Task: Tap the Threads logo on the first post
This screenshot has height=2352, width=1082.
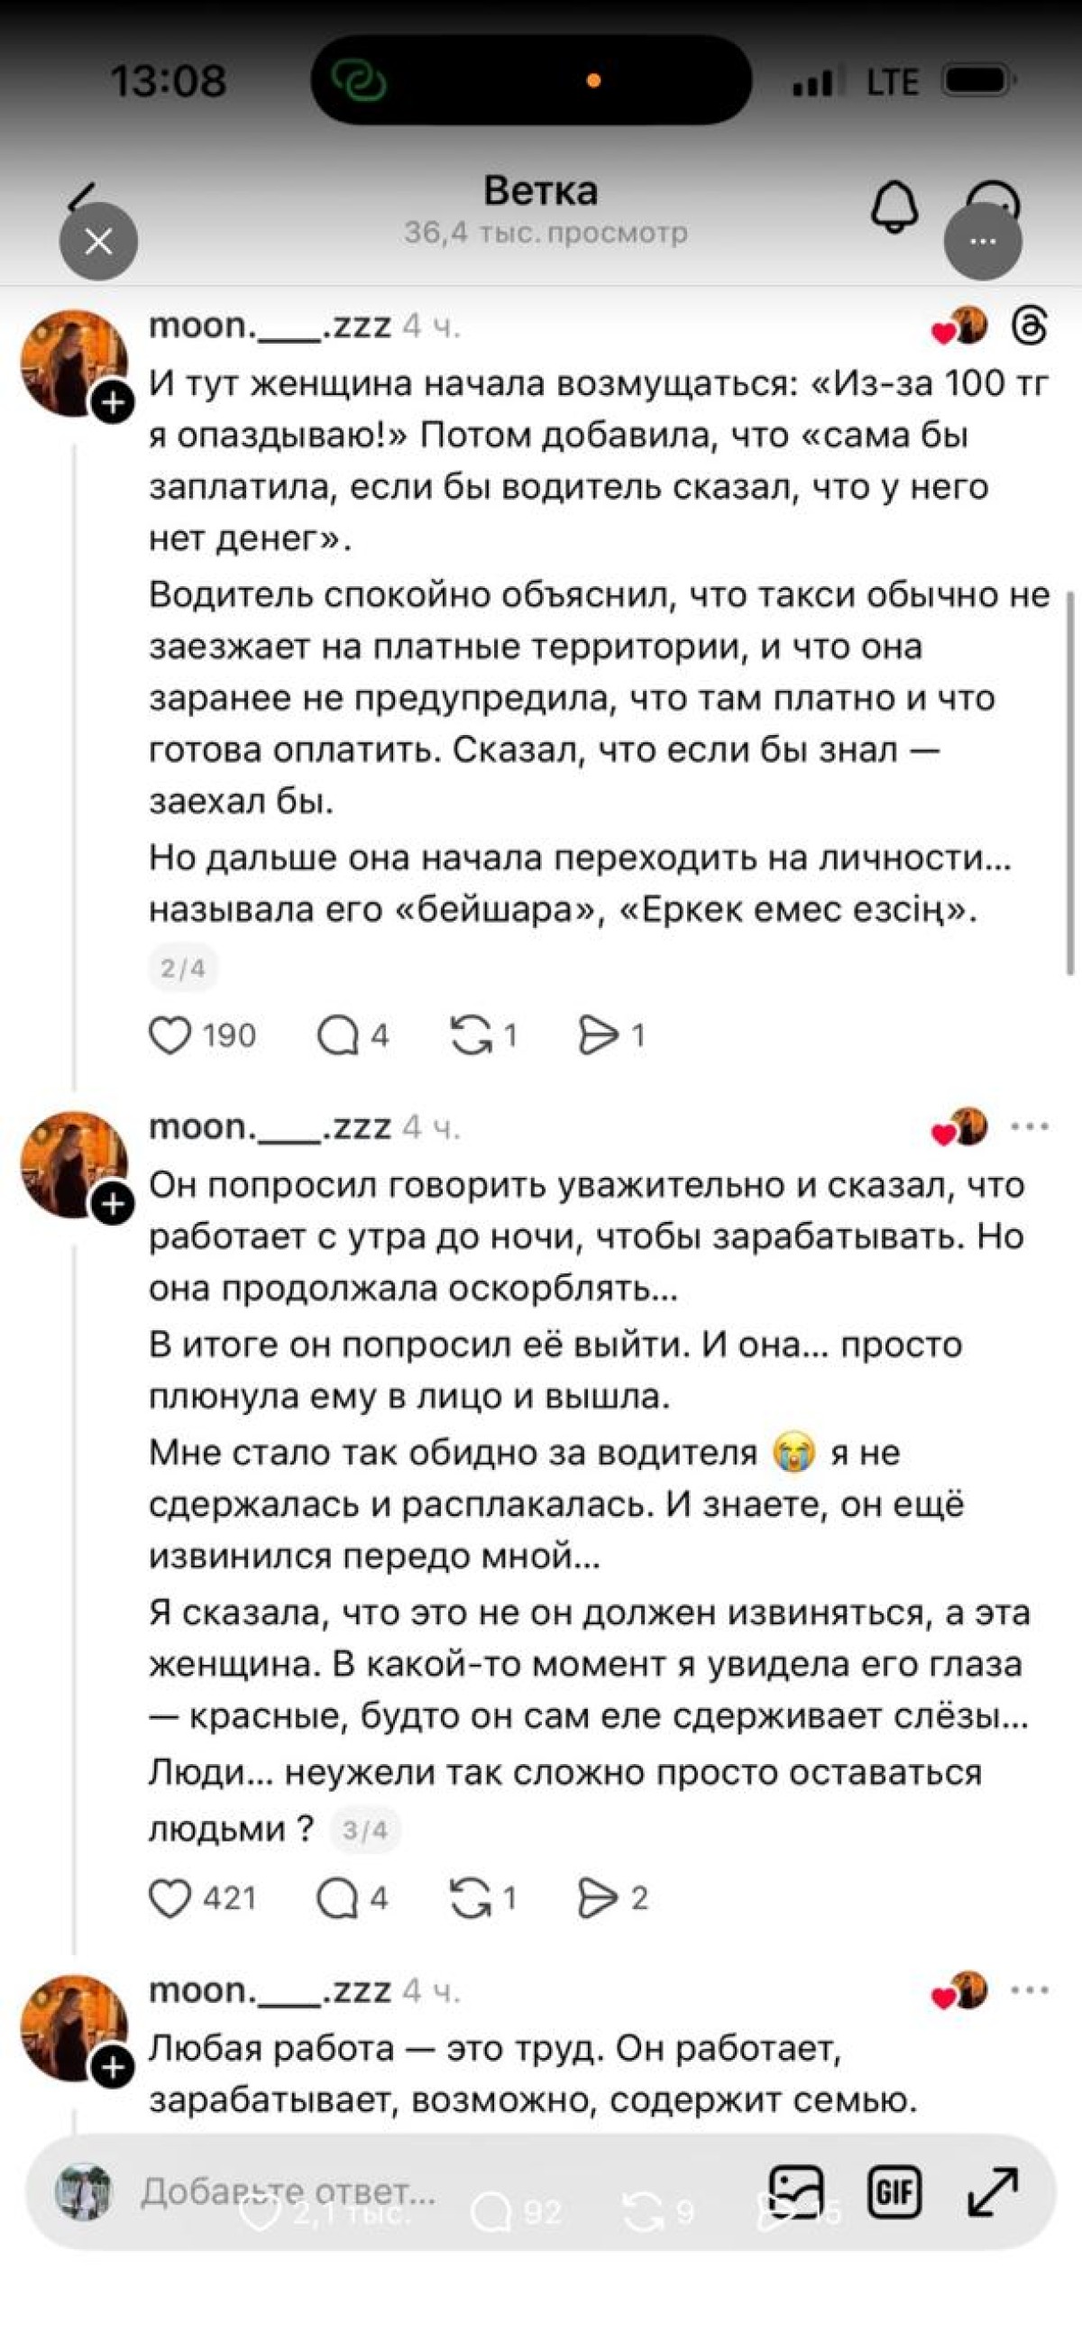Action: coord(1030,326)
